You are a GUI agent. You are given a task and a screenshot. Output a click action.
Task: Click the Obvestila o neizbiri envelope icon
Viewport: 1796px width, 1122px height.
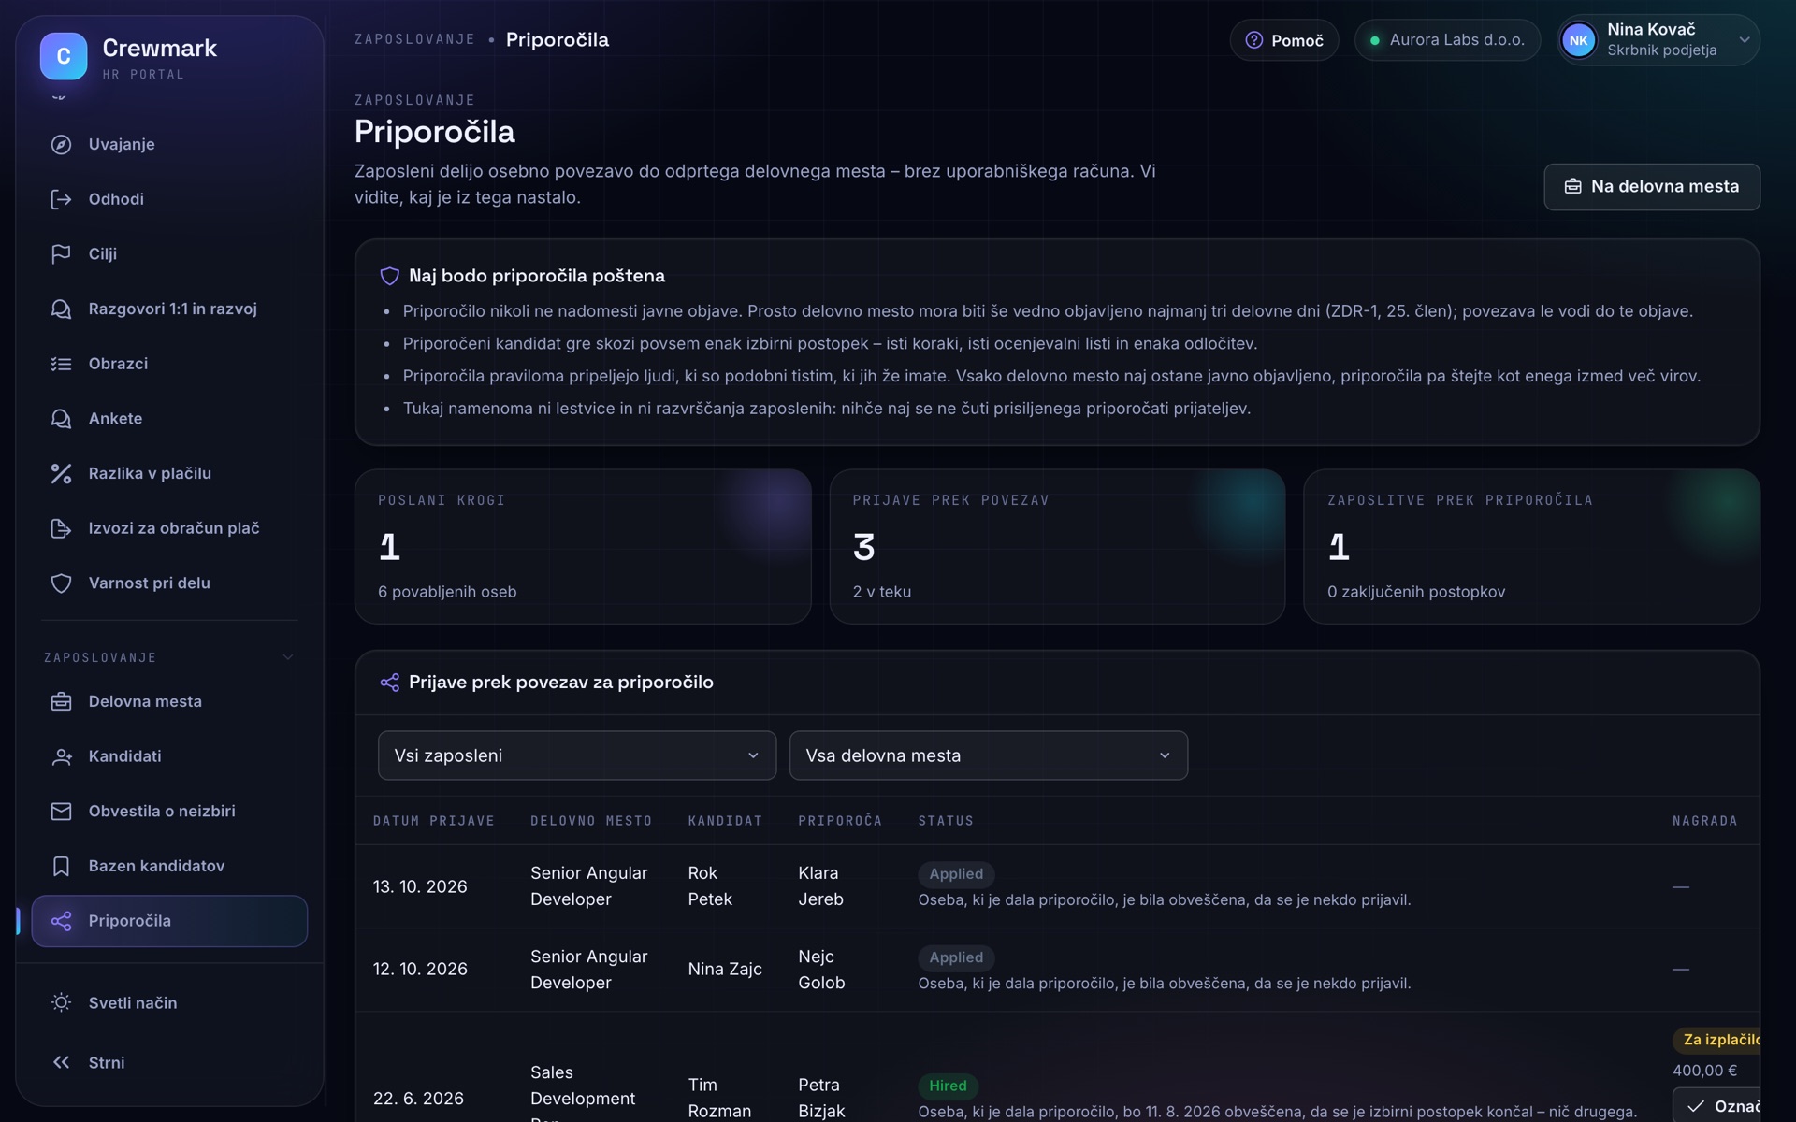[61, 811]
